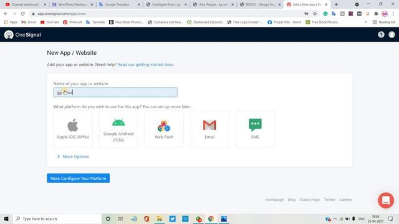Expand More Options
This screenshot has height=224, width=399.
click(73, 156)
